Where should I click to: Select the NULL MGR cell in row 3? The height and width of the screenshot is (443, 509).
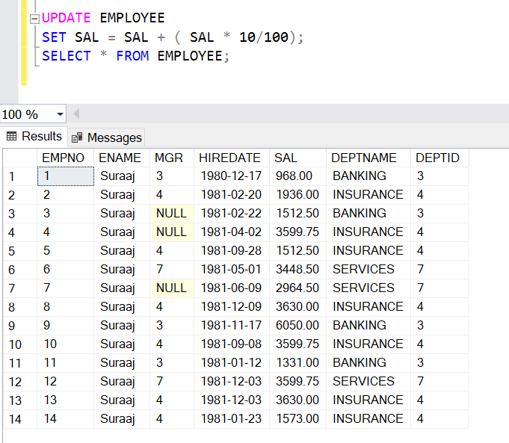pyautogui.click(x=172, y=214)
